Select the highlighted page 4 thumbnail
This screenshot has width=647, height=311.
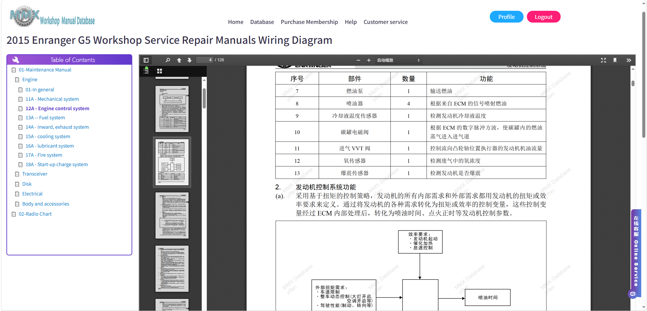coord(172,162)
